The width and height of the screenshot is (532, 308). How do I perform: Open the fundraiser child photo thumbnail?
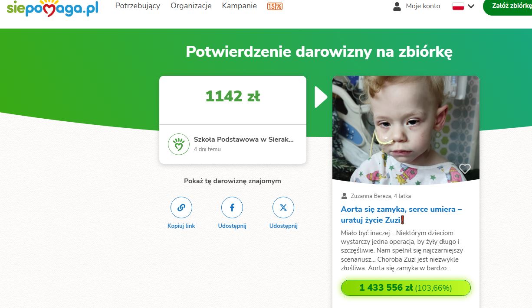point(406,130)
